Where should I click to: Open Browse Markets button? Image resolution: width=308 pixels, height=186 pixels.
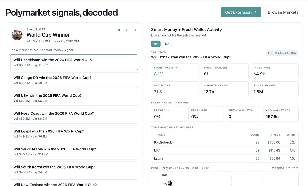point(283,12)
